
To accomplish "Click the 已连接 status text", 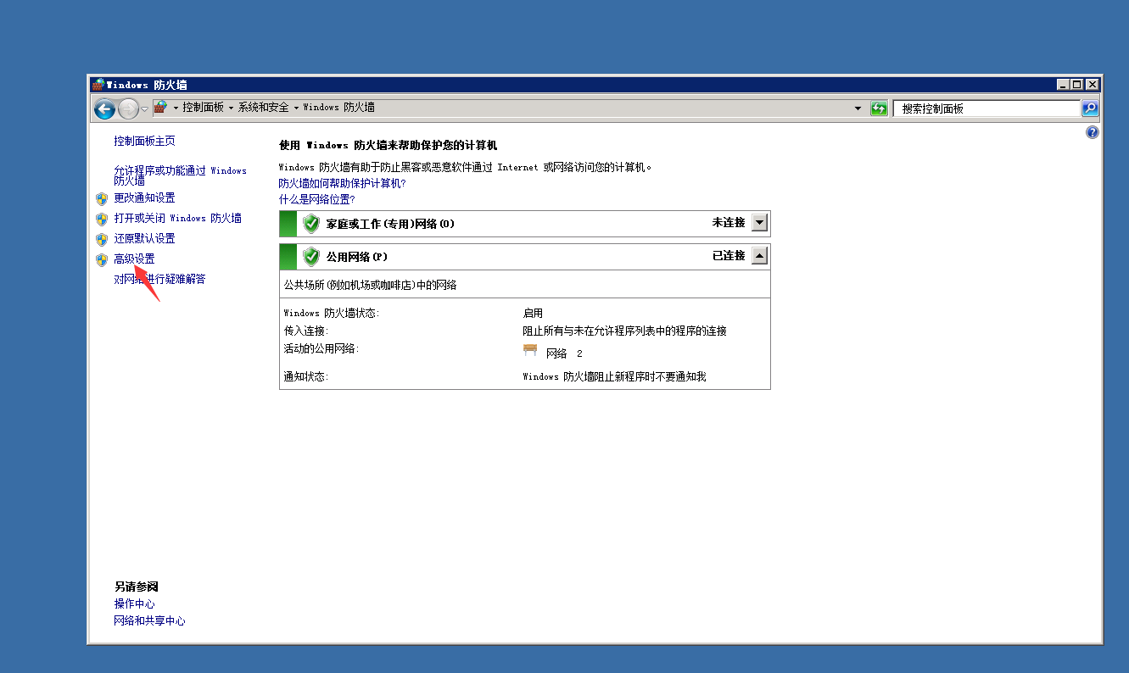I will tap(729, 255).
